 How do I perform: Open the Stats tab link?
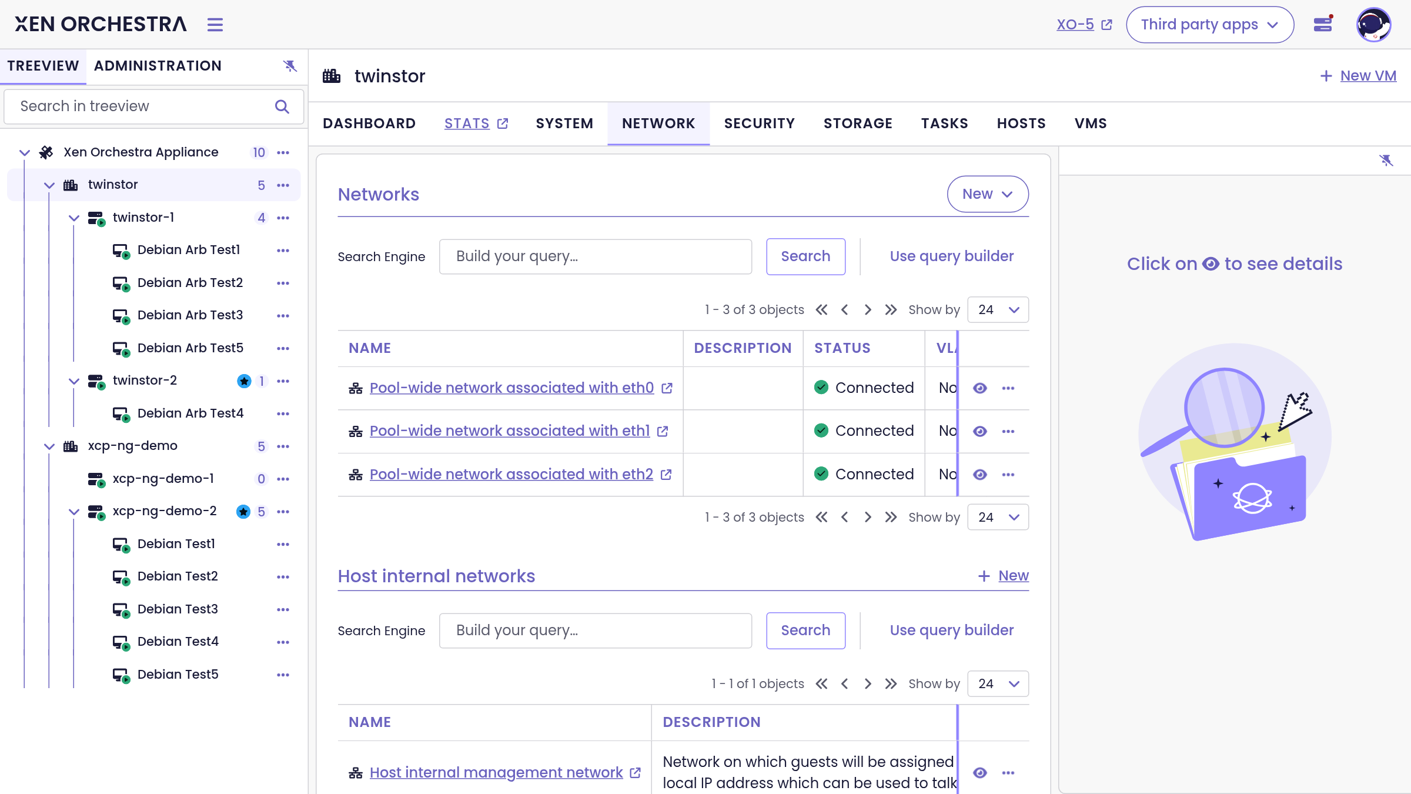[x=476, y=124]
